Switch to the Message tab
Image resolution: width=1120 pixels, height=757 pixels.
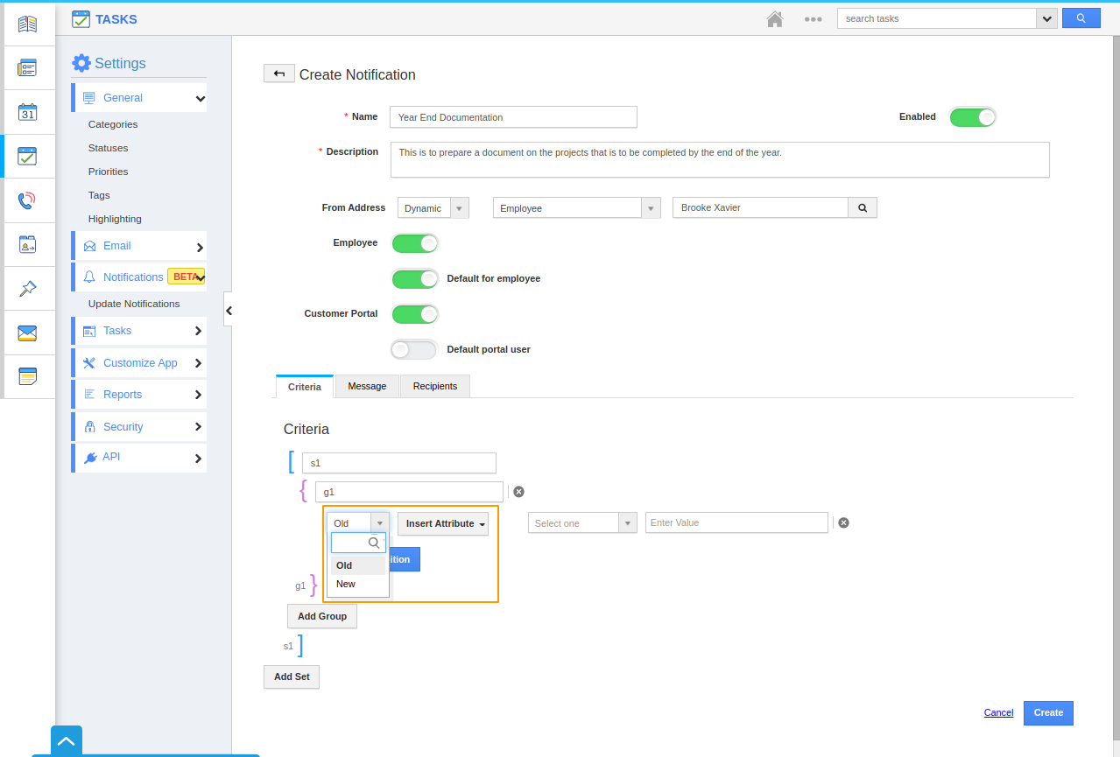(367, 386)
